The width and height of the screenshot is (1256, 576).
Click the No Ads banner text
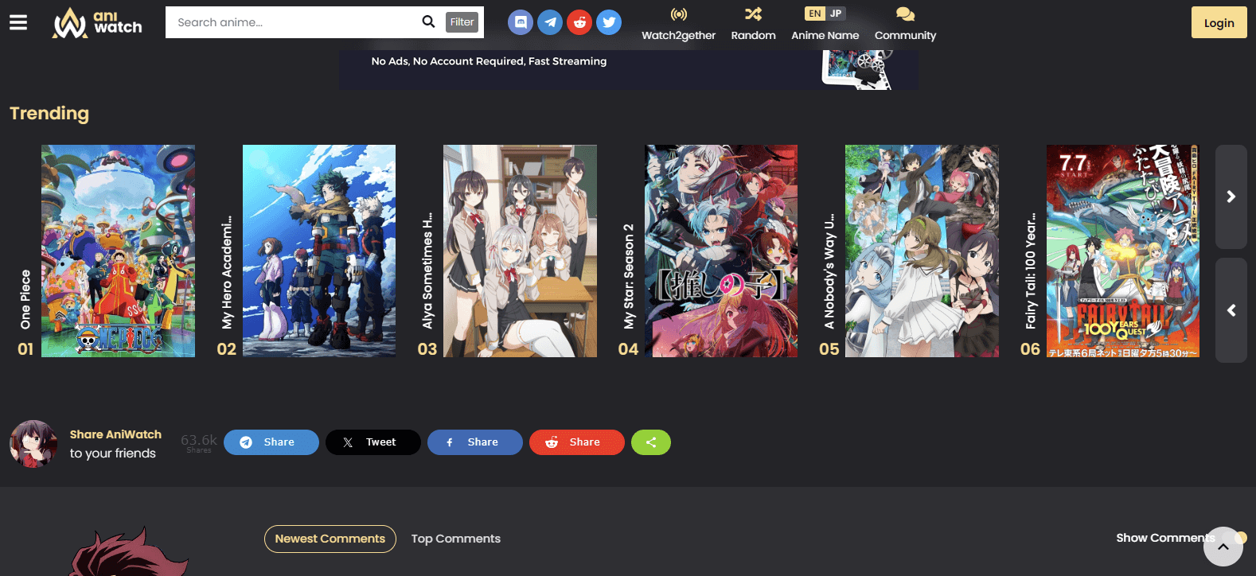pyautogui.click(x=489, y=61)
